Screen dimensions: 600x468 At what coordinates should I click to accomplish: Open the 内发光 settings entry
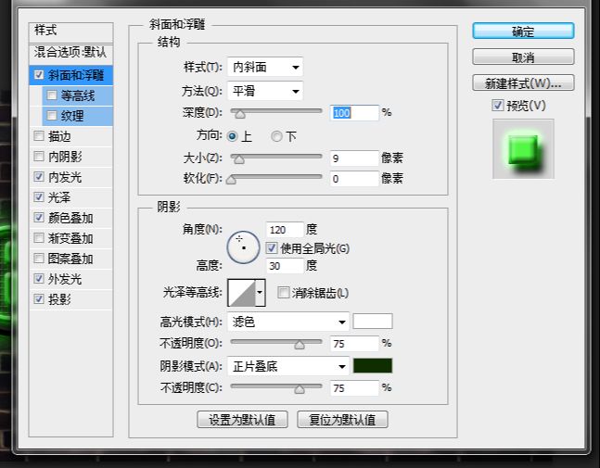click(65, 177)
